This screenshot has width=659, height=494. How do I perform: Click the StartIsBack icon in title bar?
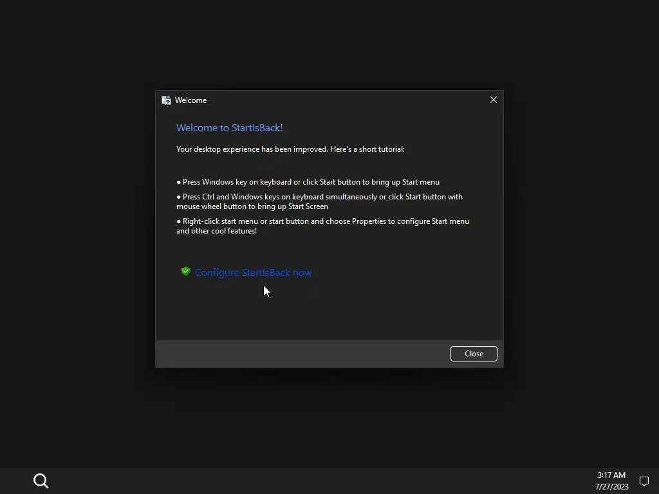point(167,100)
